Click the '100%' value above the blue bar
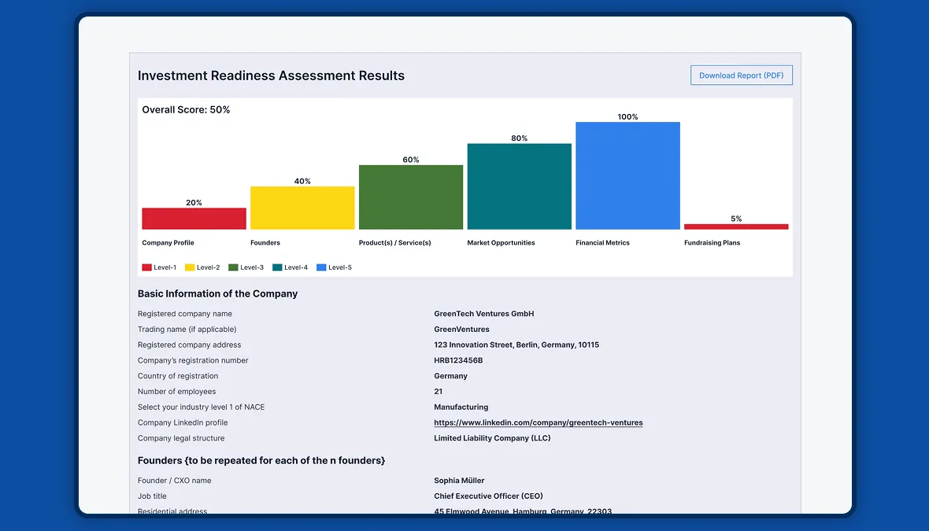The width and height of the screenshot is (929, 531). tap(627, 116)
